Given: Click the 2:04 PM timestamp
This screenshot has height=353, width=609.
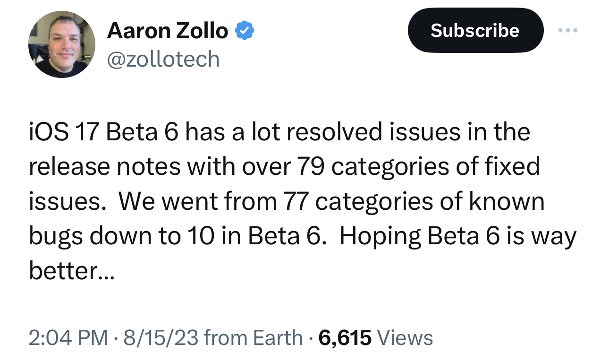Looking at the screenshot, I should tap(68, 337).
